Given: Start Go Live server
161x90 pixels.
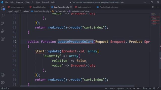Looking at the screenshot, I should coord(147,88).
